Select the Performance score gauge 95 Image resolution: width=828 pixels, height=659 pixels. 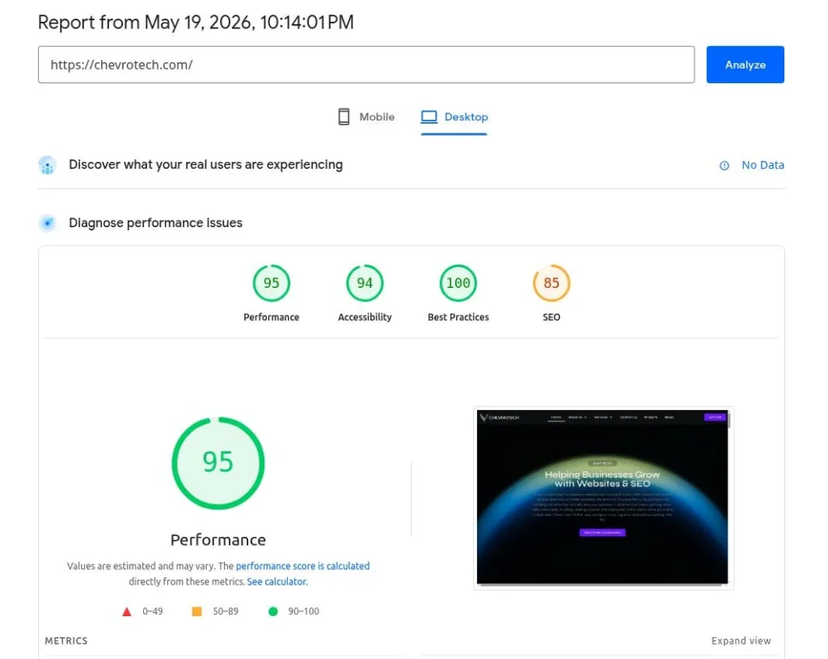click(x=272, y=283)
